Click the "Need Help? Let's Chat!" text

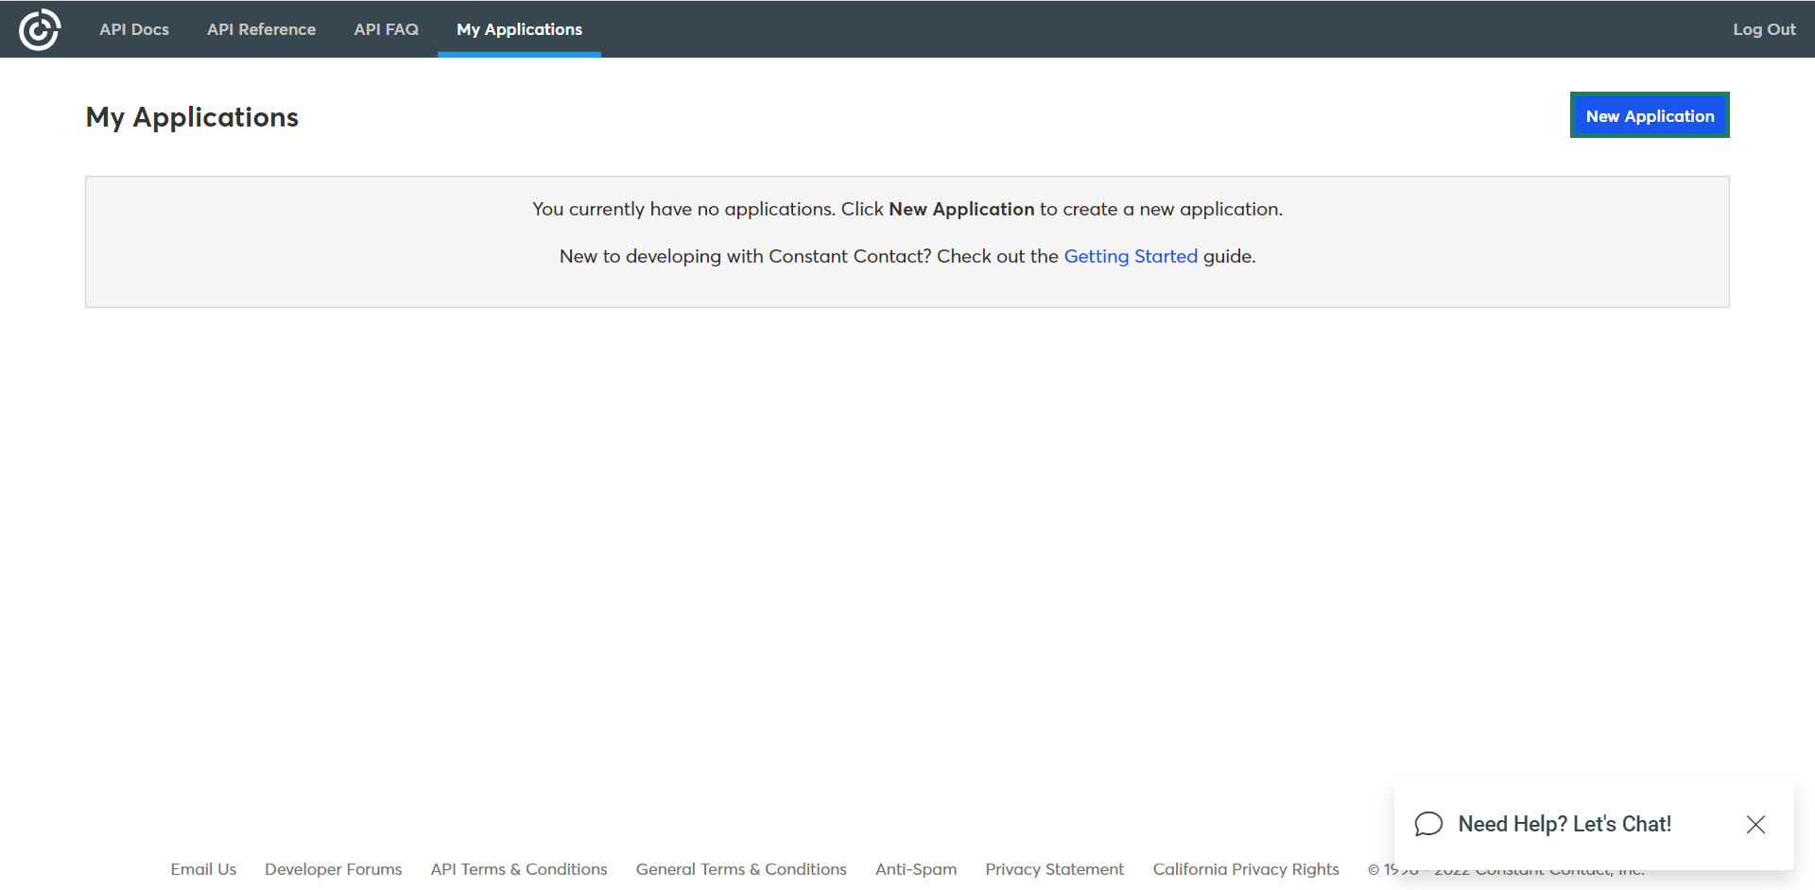click(x=1564, y=824)
